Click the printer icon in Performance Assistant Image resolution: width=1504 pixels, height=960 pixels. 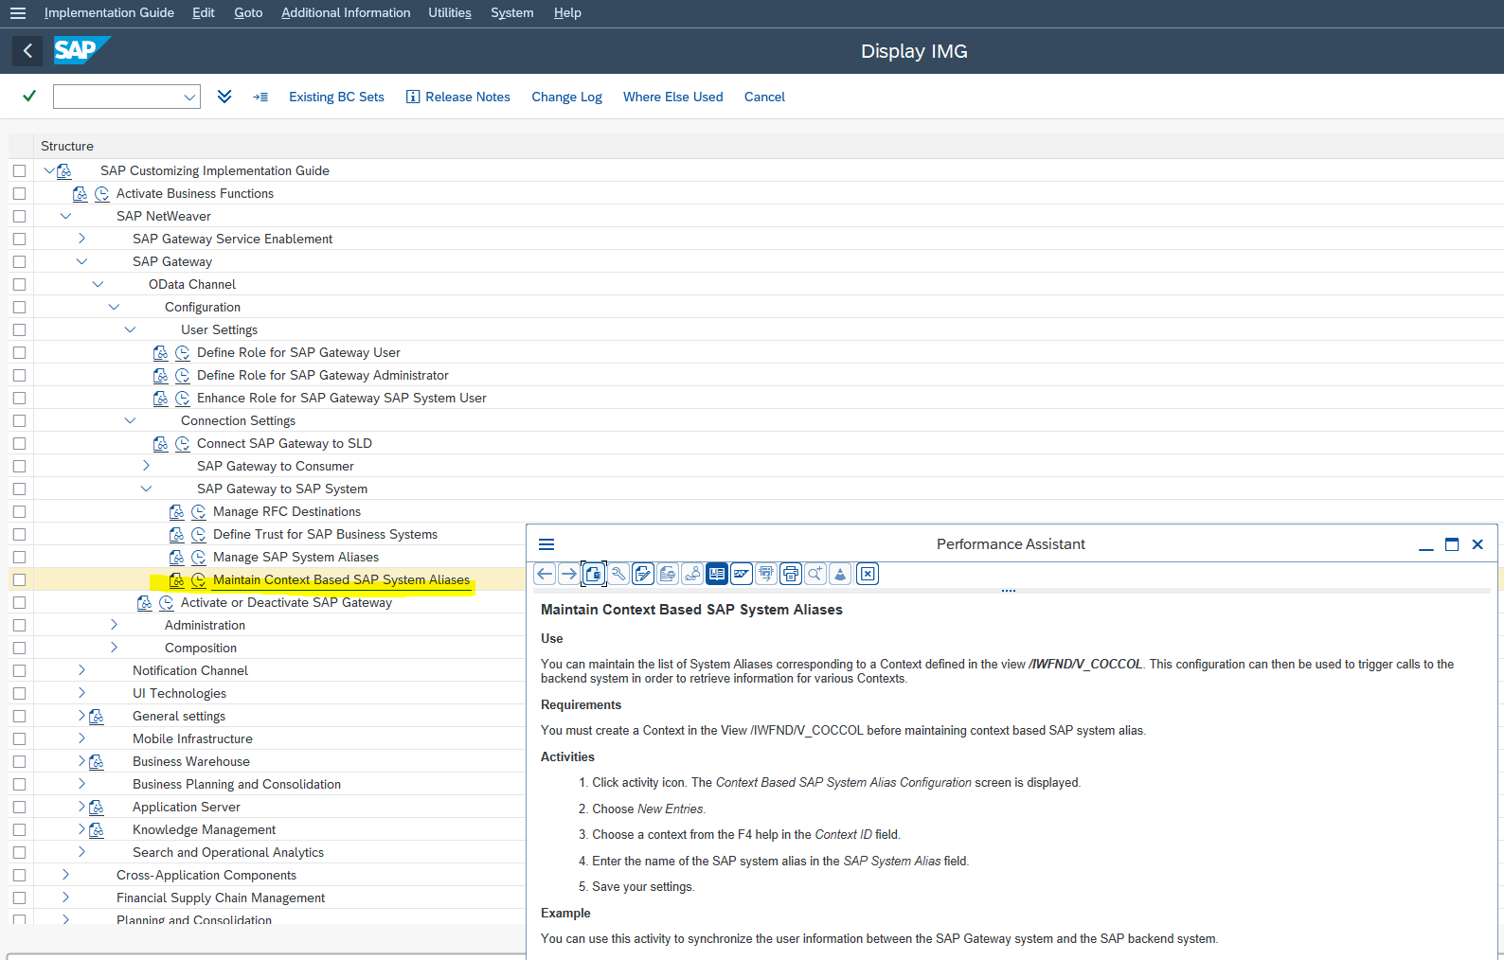791,574
